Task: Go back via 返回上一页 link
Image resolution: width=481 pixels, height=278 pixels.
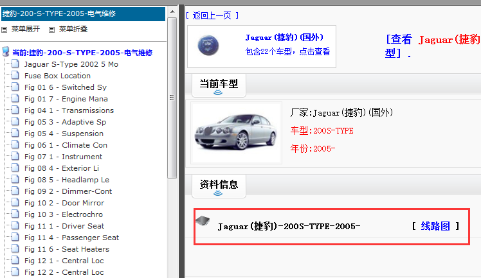Action: (212, 15)
